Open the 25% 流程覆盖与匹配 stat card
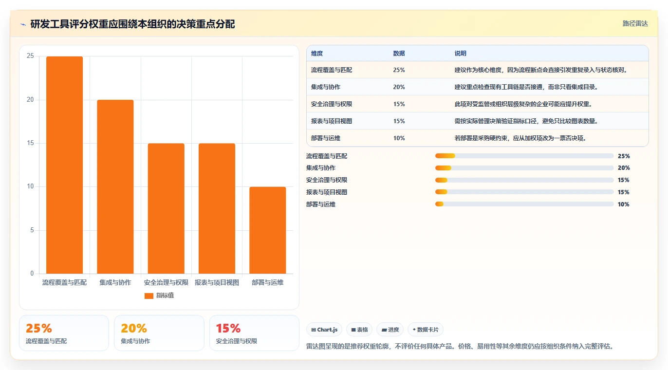Screen dimensions: 668x370 tap(64, 333)
